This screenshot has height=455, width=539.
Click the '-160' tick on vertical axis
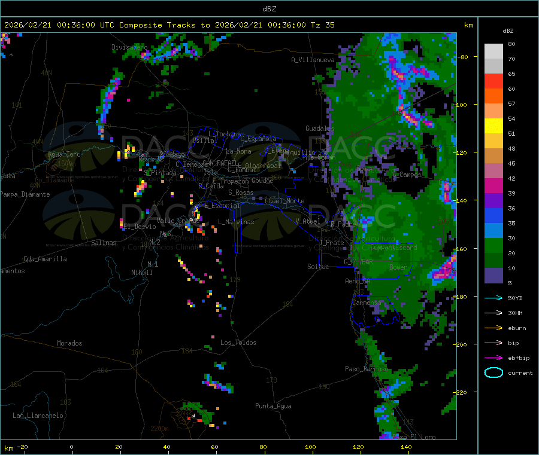[459, 249]
